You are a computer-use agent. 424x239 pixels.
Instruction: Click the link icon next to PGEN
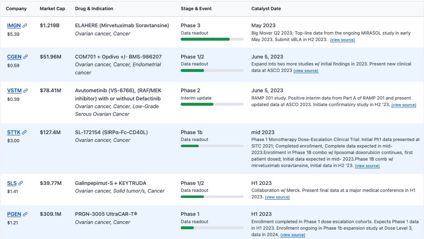click(25, 214)
